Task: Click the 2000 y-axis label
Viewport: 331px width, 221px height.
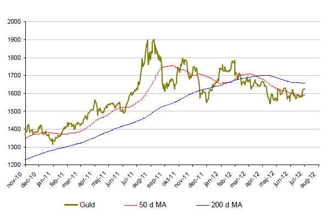Action: (14, 22)
